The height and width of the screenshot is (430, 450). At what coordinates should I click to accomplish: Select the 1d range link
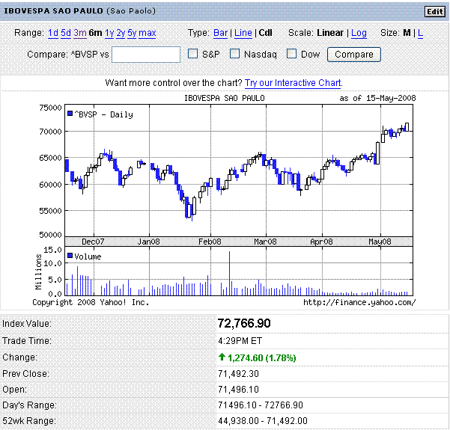[52, 33]
